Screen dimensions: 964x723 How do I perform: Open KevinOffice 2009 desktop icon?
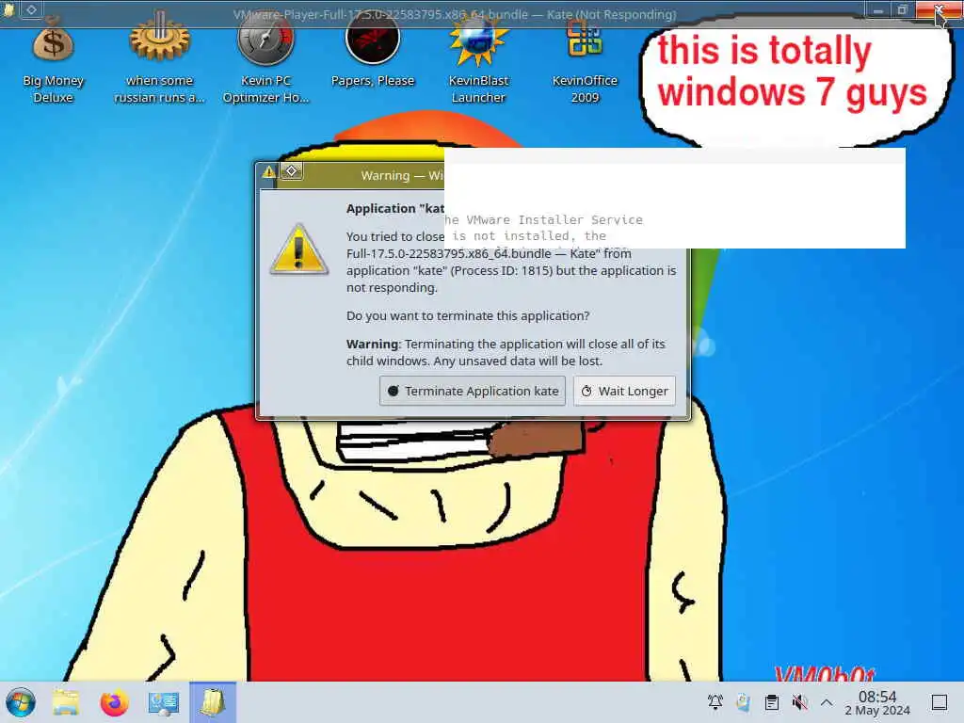coord(585,60)
